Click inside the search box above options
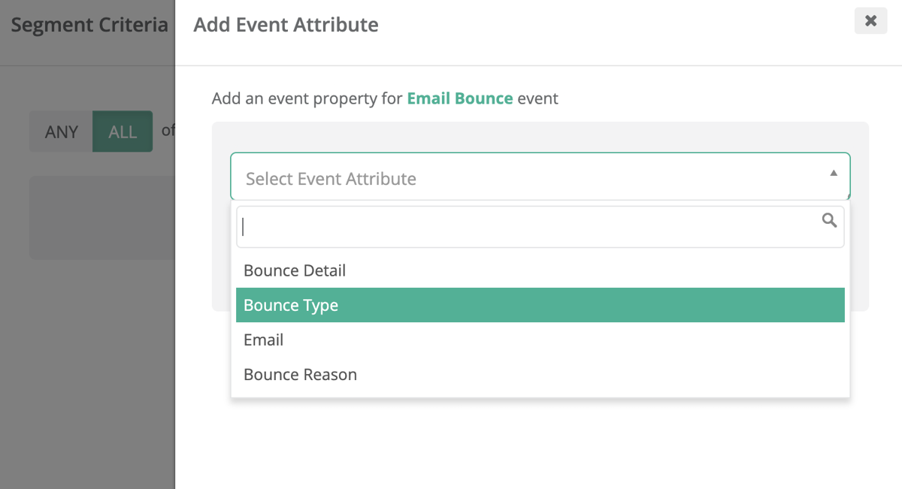The height and width of the screenshot is (489, 902). [x=526, y=225]
